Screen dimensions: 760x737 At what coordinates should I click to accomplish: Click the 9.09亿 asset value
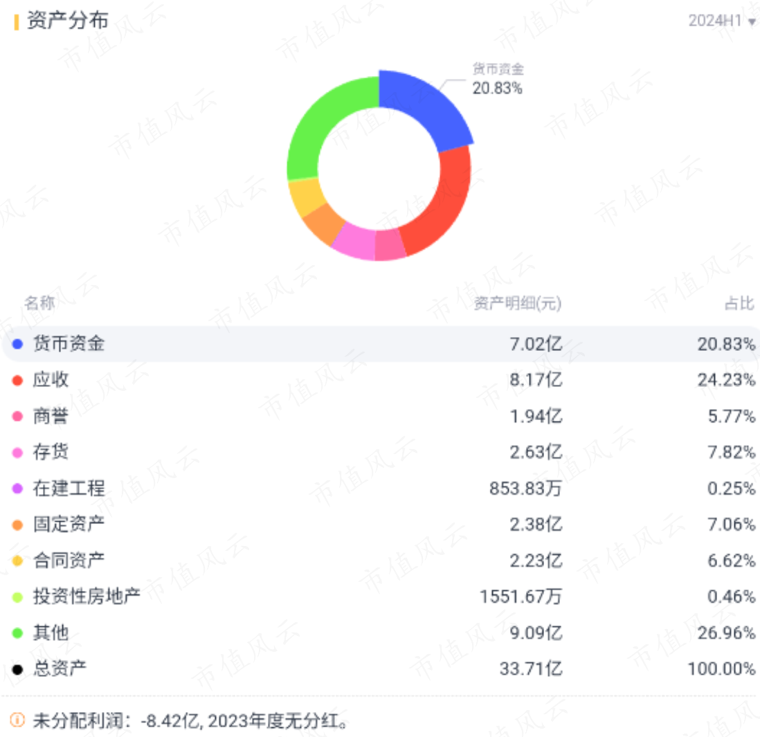pos(536,633)
